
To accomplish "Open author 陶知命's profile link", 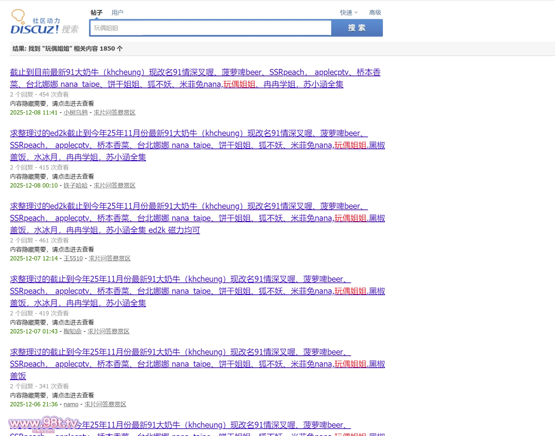I will tap(72, 331).
